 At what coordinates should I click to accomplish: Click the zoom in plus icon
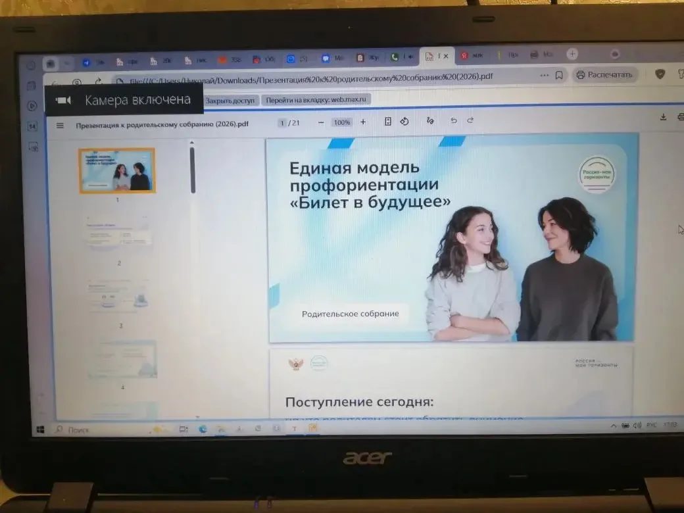[363, 122]
